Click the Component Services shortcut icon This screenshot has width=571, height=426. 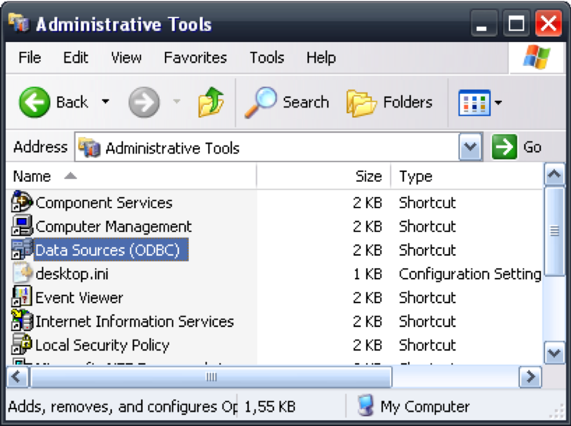point(23,202)
